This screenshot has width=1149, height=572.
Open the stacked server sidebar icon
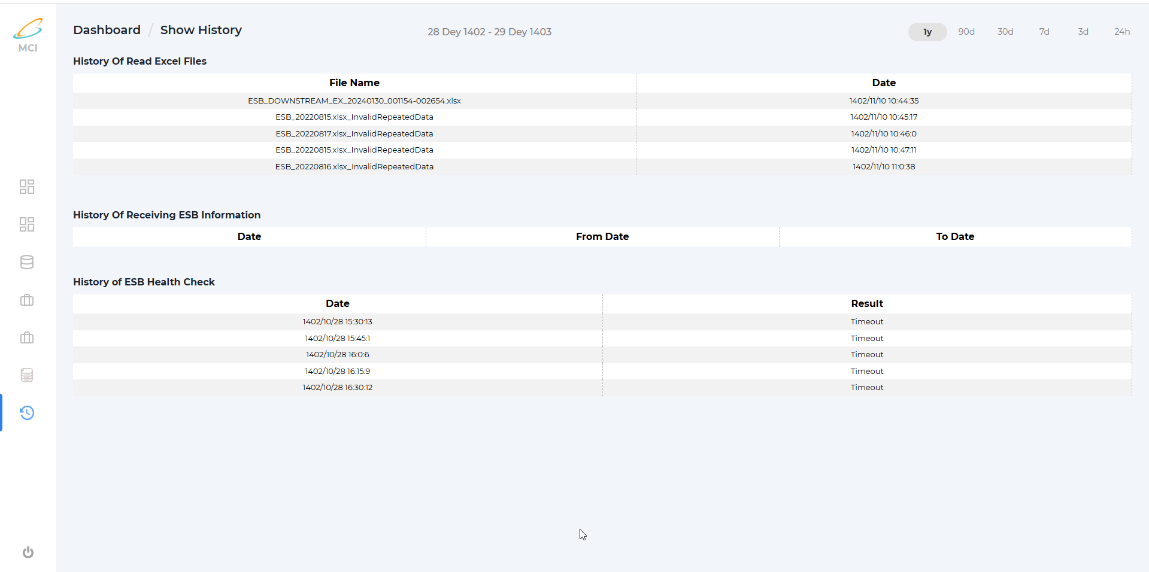(x=27, y=375)
